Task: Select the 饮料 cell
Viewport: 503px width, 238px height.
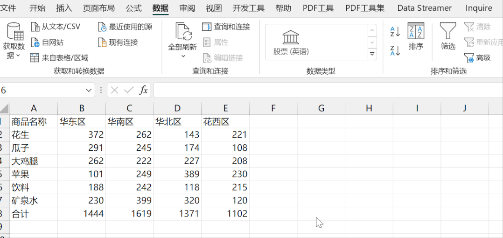Action: coord(34,187)
